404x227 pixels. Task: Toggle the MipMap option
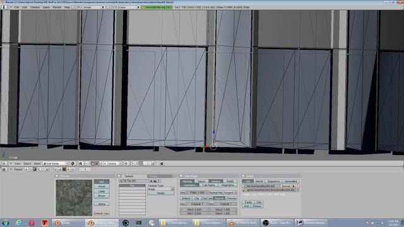(187, 181)
